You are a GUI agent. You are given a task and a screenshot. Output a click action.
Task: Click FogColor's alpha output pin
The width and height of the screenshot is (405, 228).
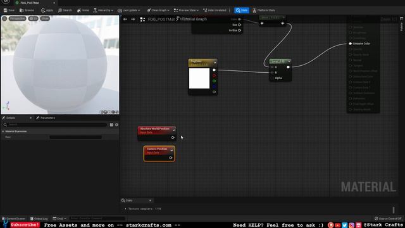pyautogui.click(x=214, y=92)
